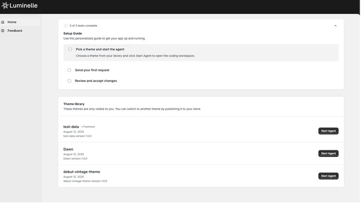The height and width of the screenshot is (203, 361).
Task: Click the Setup Guide heading
Action: (73, 33)
